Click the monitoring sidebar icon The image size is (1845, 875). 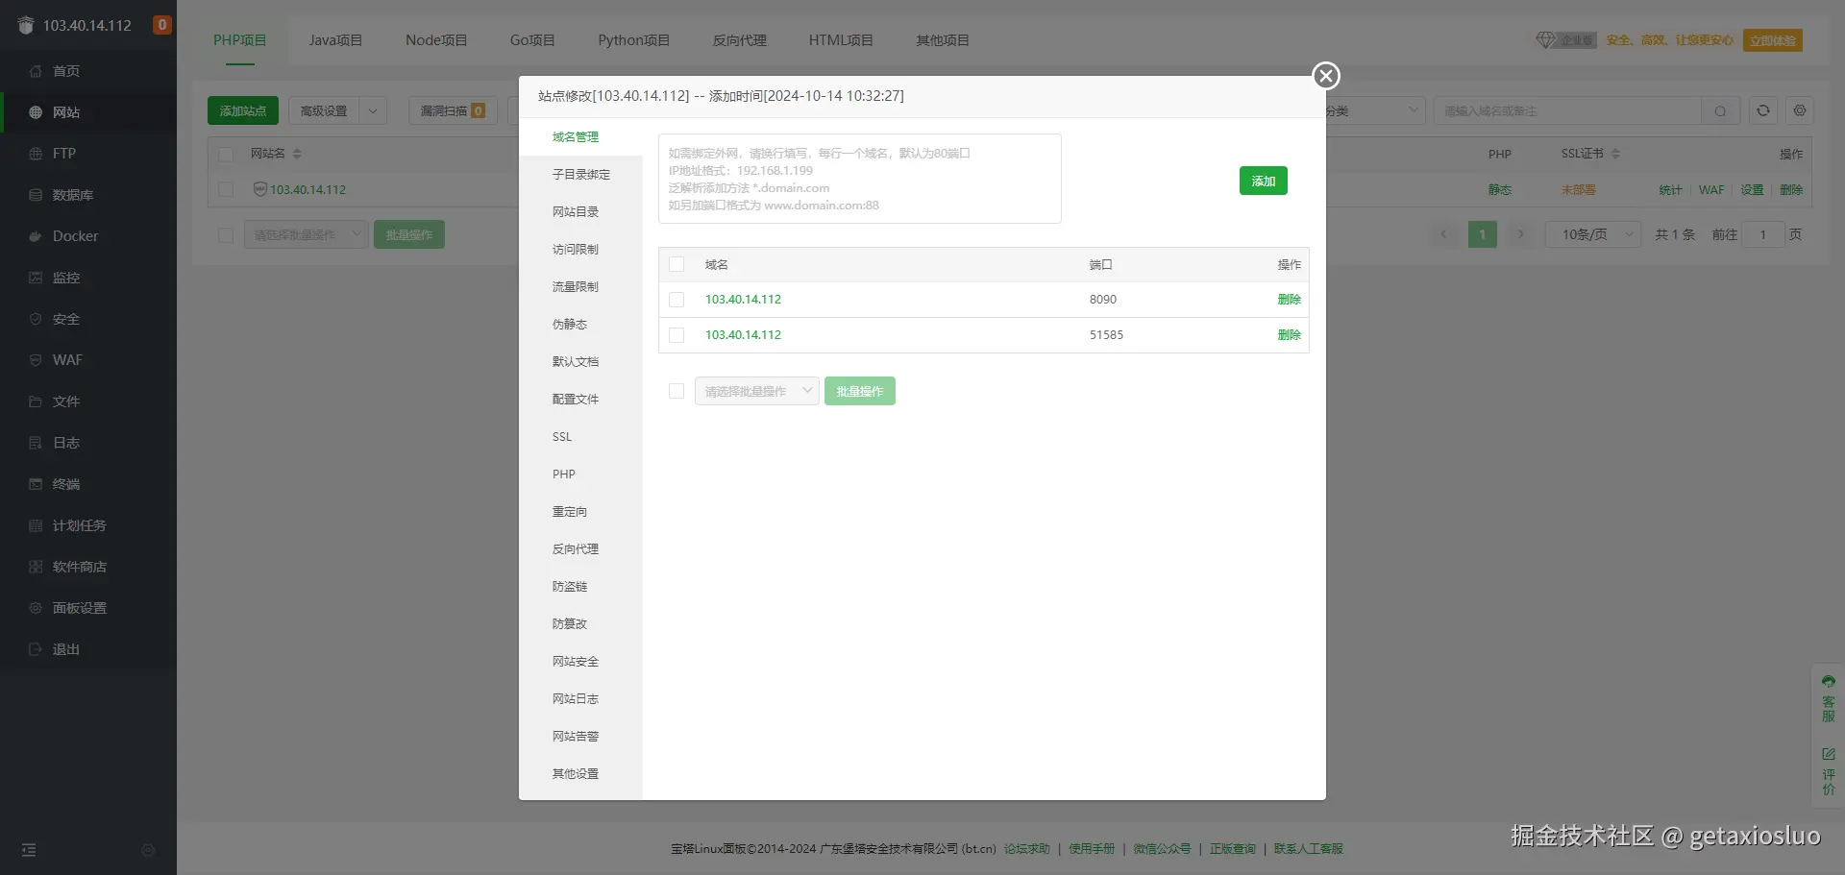pos(36,278)
